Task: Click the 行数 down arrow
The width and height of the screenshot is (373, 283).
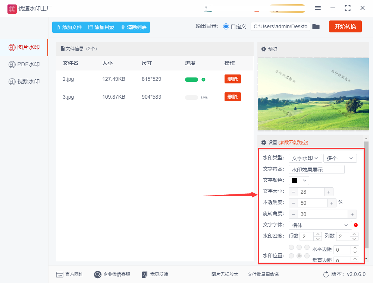Action: 318,239
